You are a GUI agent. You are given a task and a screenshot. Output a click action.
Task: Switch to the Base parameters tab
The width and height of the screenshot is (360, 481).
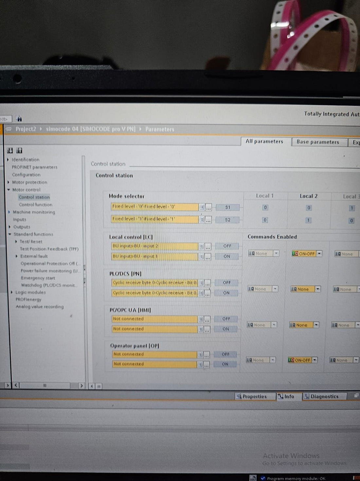(x=317, y=142)
